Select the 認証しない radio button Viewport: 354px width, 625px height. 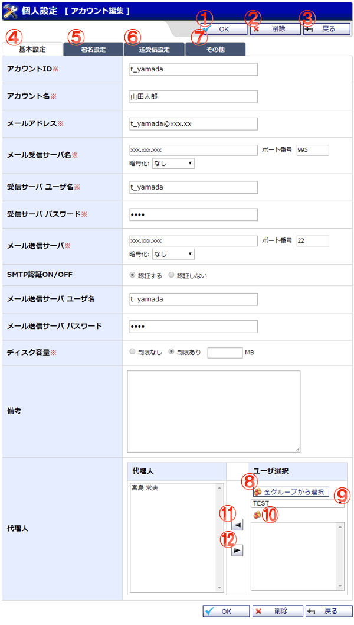pyautogui.click(x=171, y=275)
